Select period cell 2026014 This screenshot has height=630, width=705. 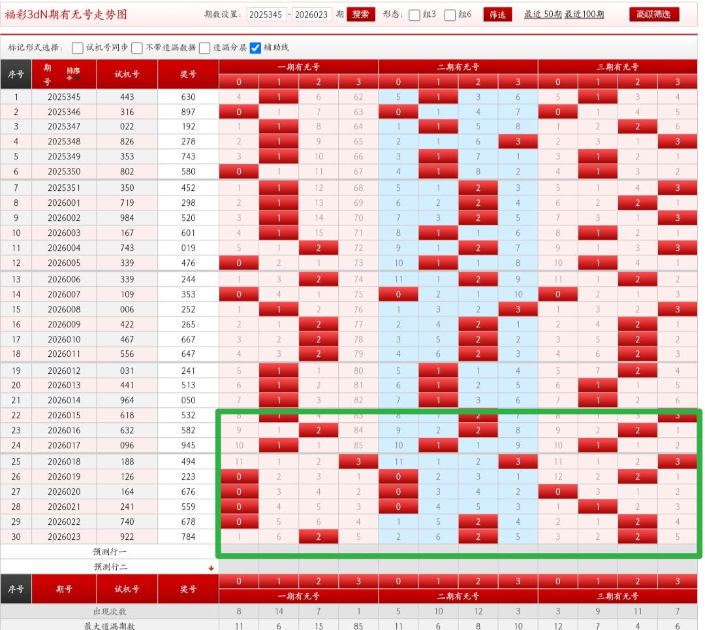(64, 400)
